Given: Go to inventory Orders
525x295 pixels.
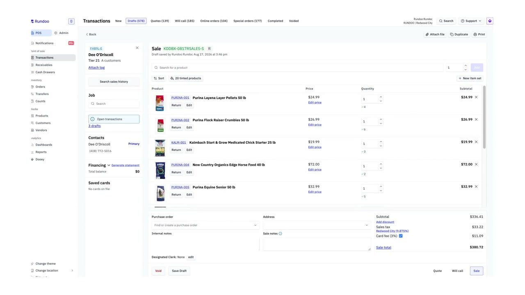Looking at the screenshot, I should pos(40,87).
